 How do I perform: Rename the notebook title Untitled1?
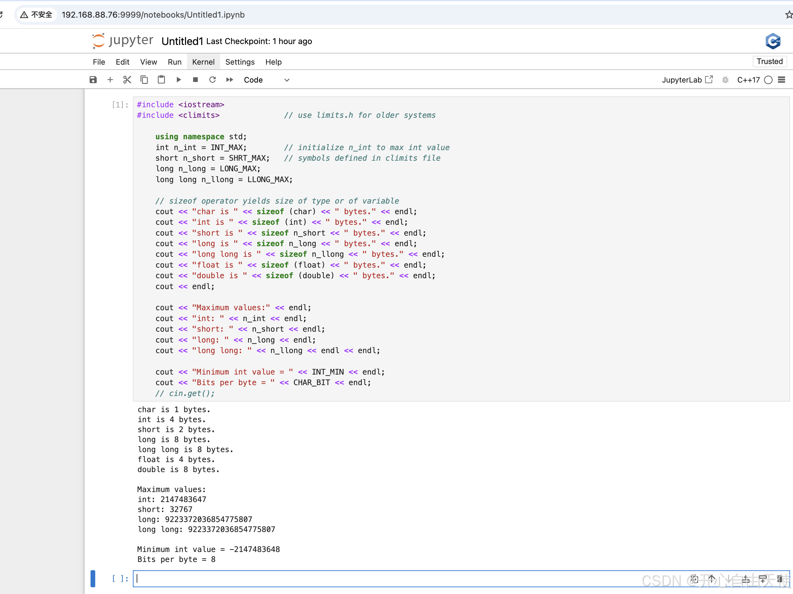point(182,41)
